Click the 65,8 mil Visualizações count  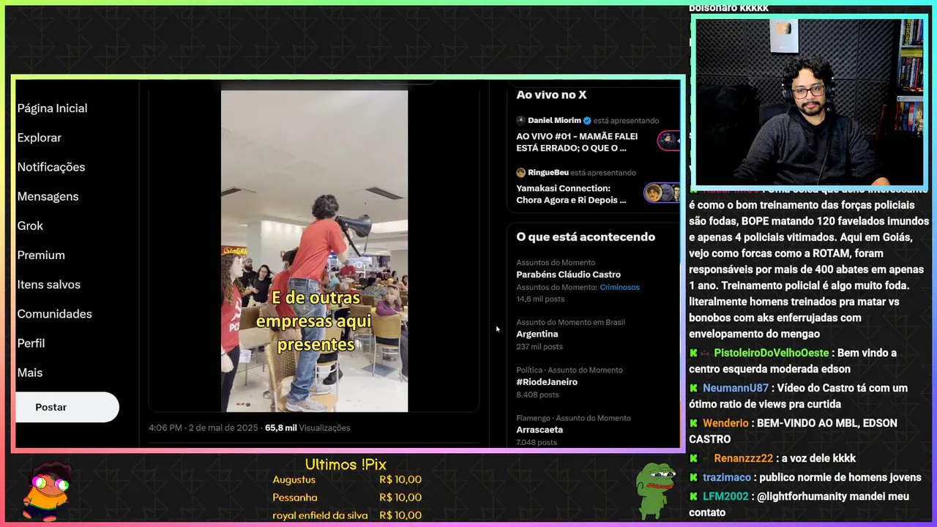(x=307, y=427)
